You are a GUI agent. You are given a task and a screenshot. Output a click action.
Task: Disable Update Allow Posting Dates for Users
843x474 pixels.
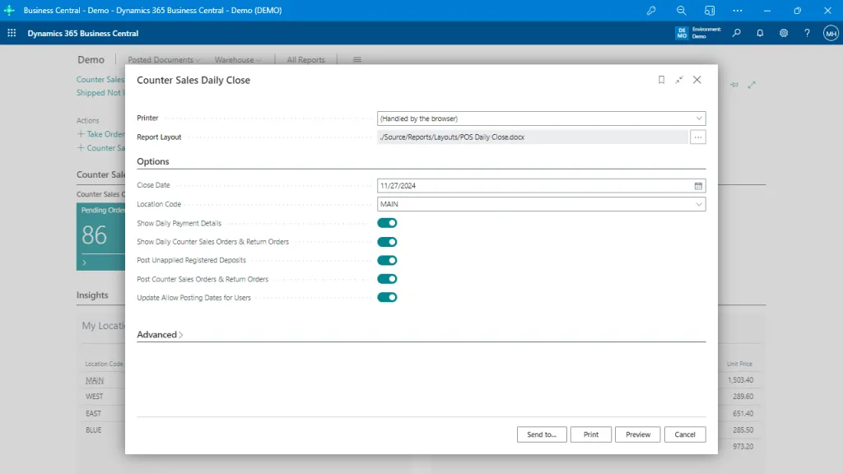click(387, 297)
